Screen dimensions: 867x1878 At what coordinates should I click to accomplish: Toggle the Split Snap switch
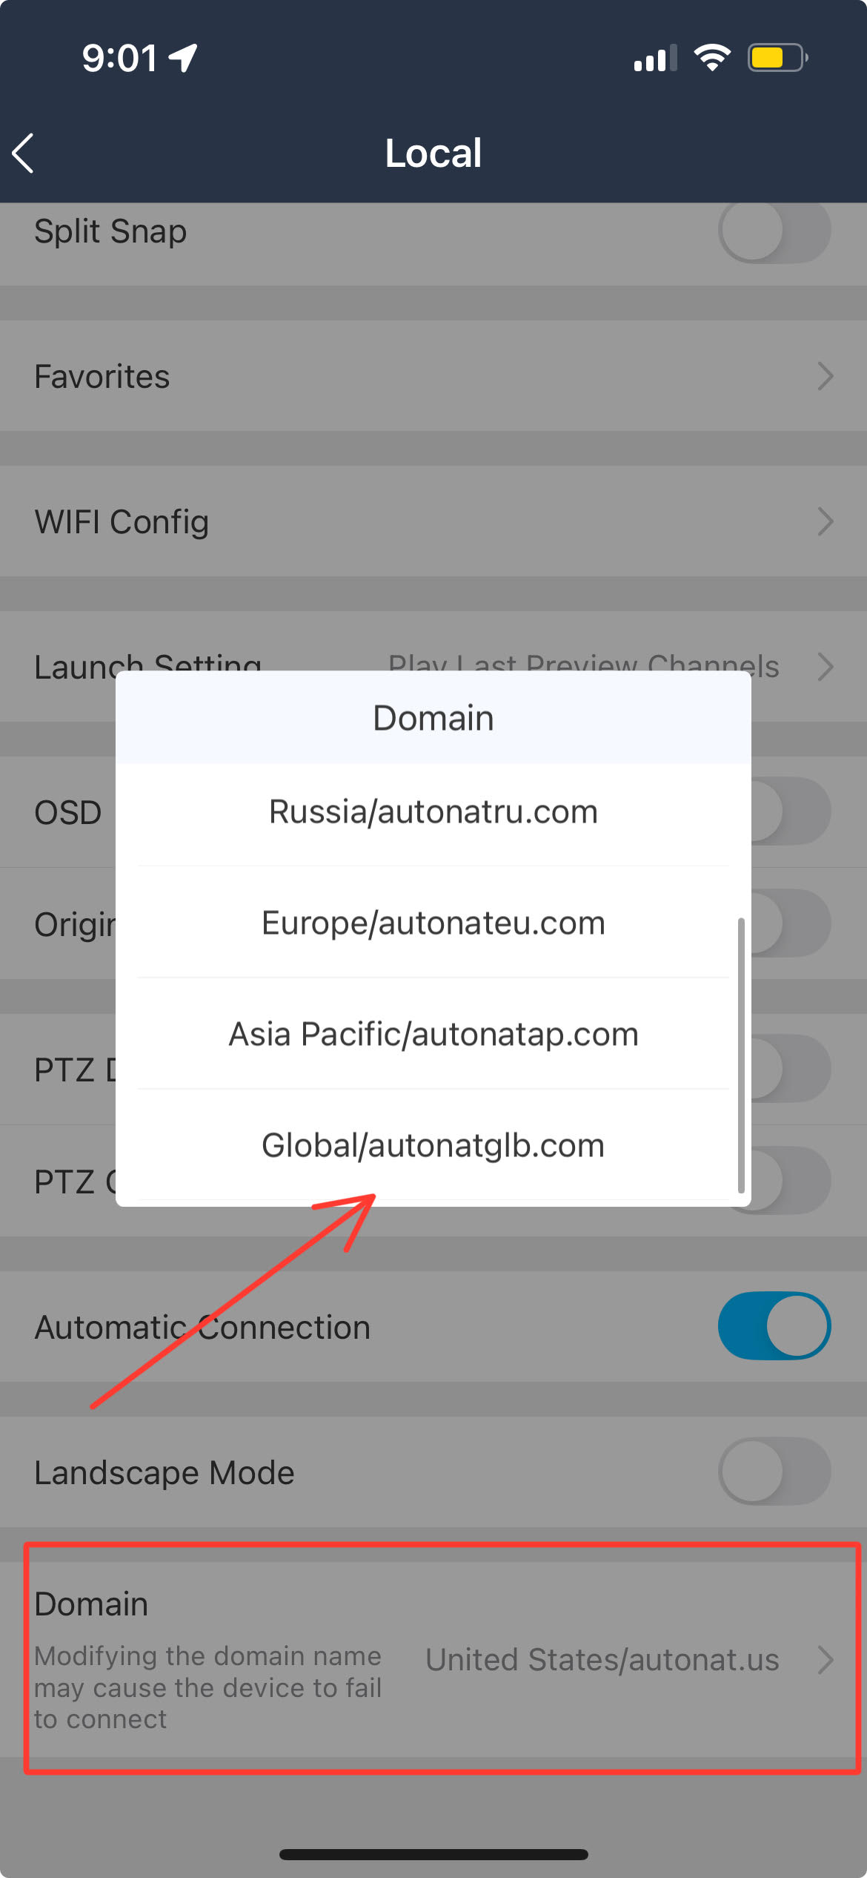coord(774,231)
